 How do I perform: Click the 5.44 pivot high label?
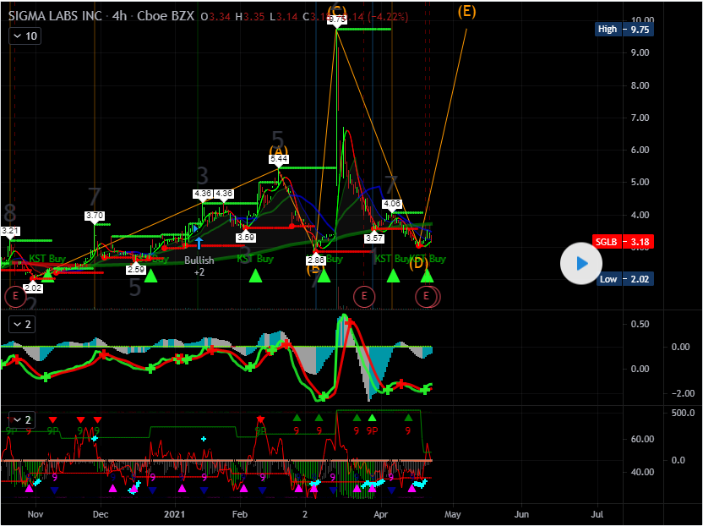(x=279, y=159)
